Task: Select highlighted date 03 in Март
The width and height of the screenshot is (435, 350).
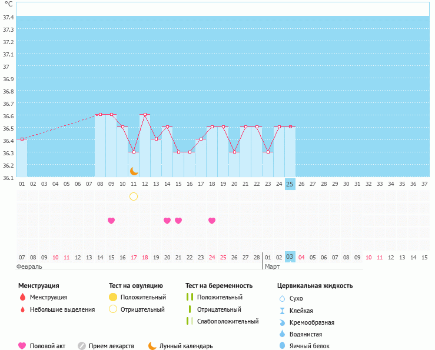Action: [290, 257]
